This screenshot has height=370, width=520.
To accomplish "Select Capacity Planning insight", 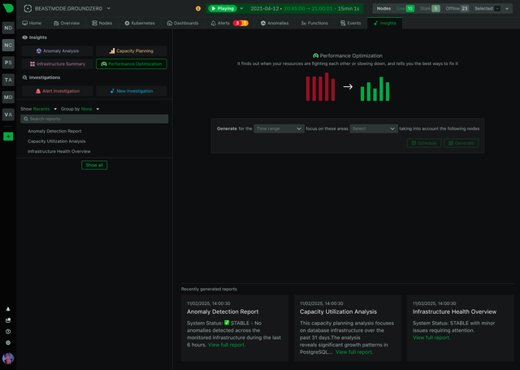I will point(132,51).
